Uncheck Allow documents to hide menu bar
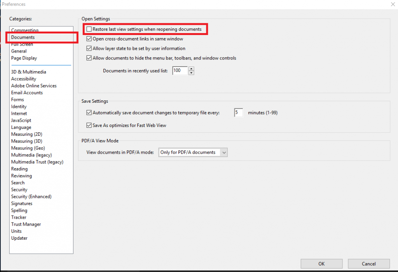398x272 pixels. pyautogui.click(x=89, y=58)
